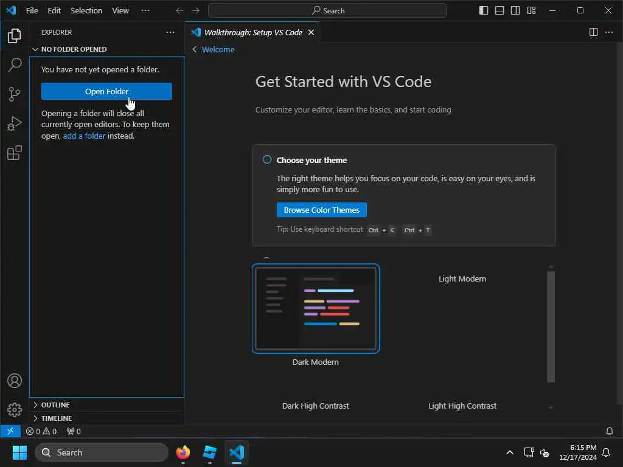Open the Accounts menu icon
This screenshot has height=467, width=623.
click(x=15, y=381)
